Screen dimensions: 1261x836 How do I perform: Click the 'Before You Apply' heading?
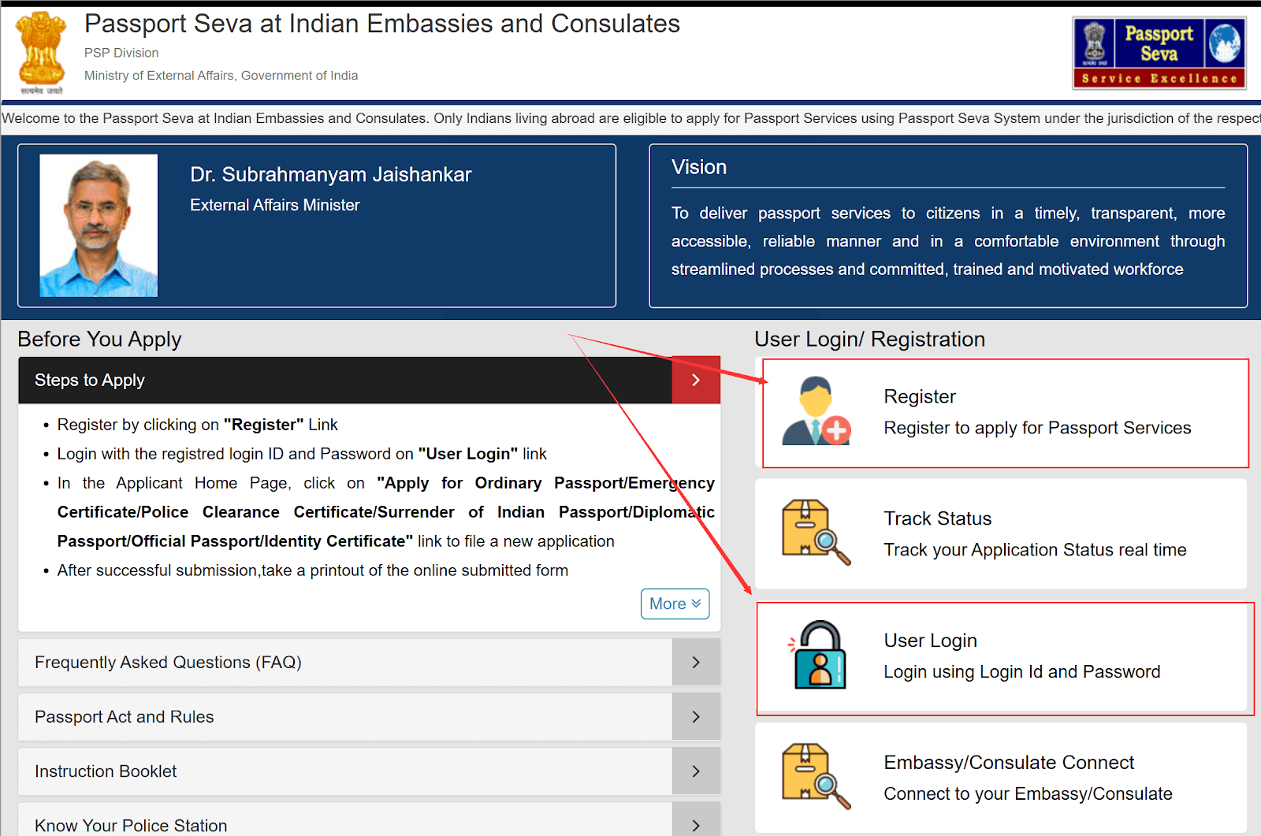(x=99, y=339)
